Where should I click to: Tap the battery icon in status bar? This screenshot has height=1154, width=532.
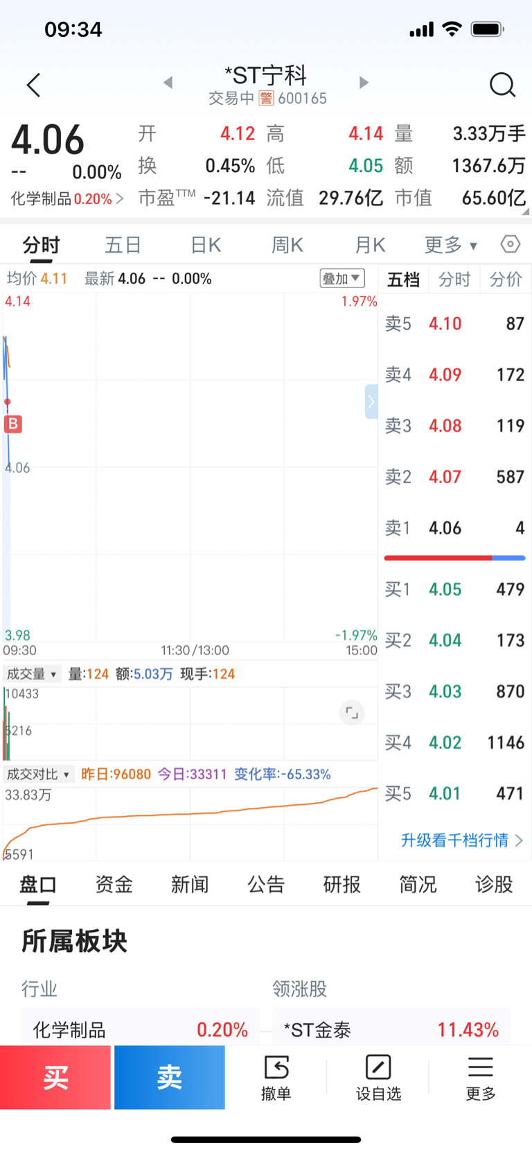click(x=488, y=29)
